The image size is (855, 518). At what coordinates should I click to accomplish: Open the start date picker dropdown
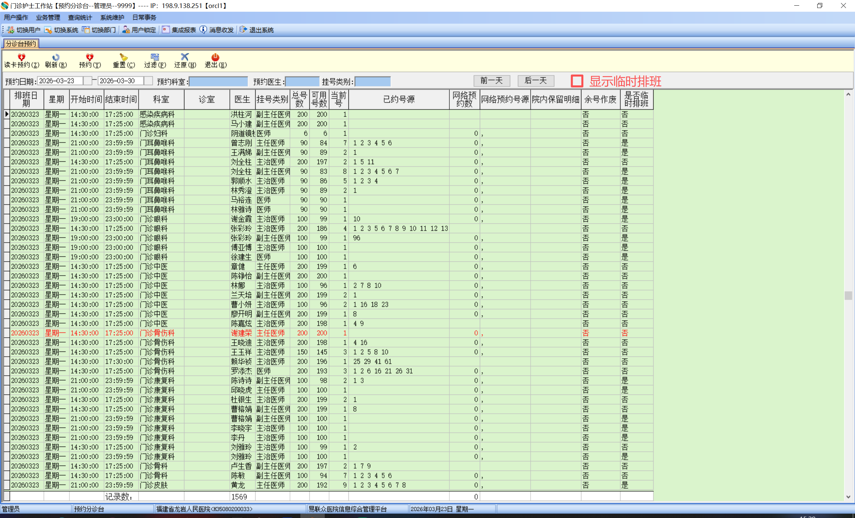pyautogui.click(x=88, y=81)
